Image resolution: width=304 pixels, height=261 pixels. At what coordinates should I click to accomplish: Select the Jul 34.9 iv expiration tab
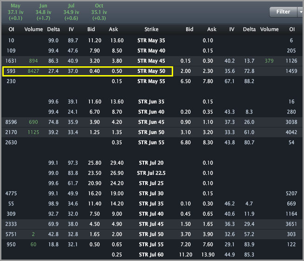(71, 12)
